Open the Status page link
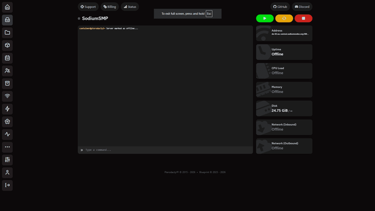Viewport: 375px width, 211px height. 130,7
